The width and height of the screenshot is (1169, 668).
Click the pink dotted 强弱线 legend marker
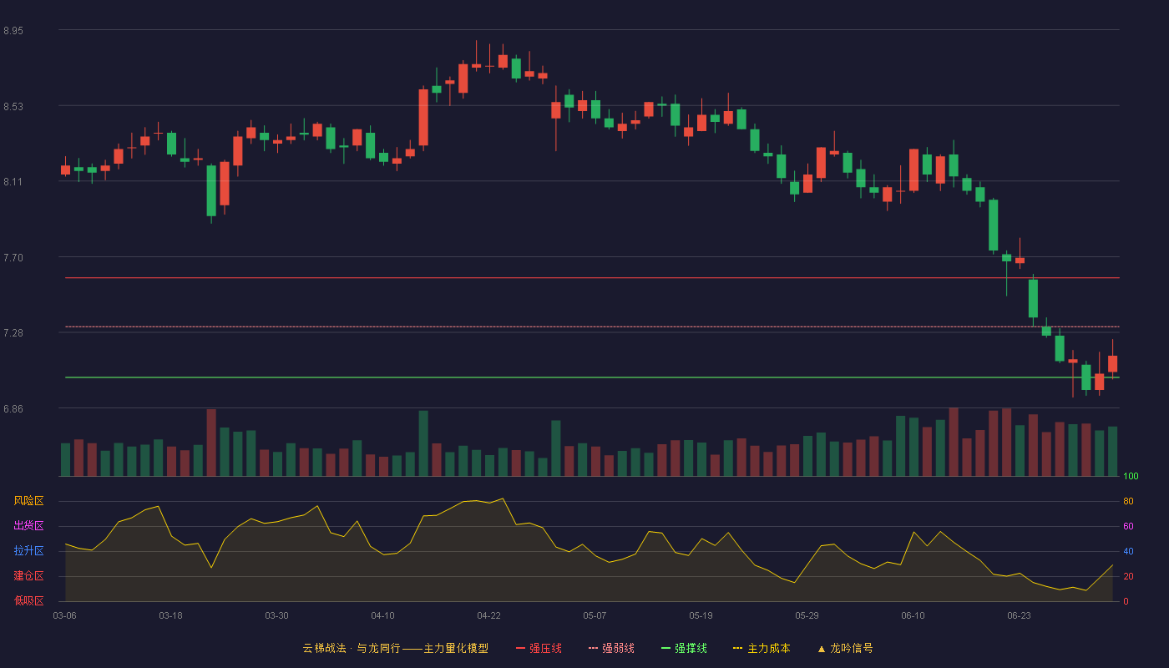[x=593, y=648]
